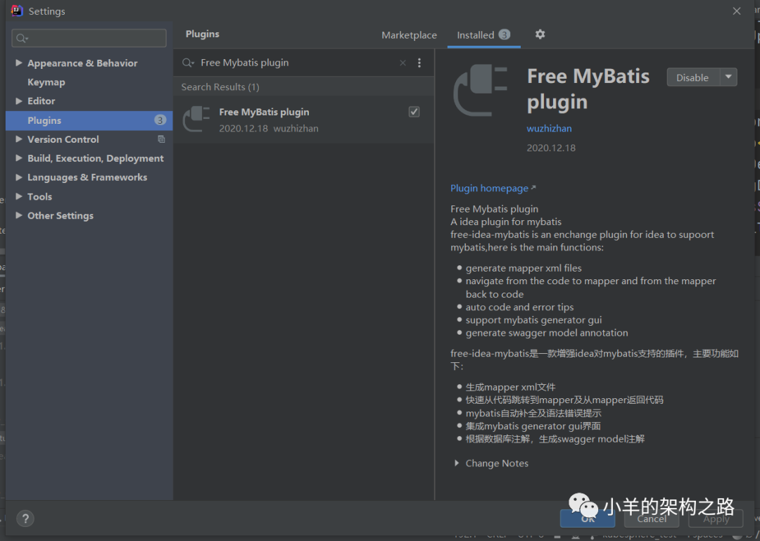Click the 2020.12.18 version in details pane
The height and width of the screenshot is (541, 760).
551,148
